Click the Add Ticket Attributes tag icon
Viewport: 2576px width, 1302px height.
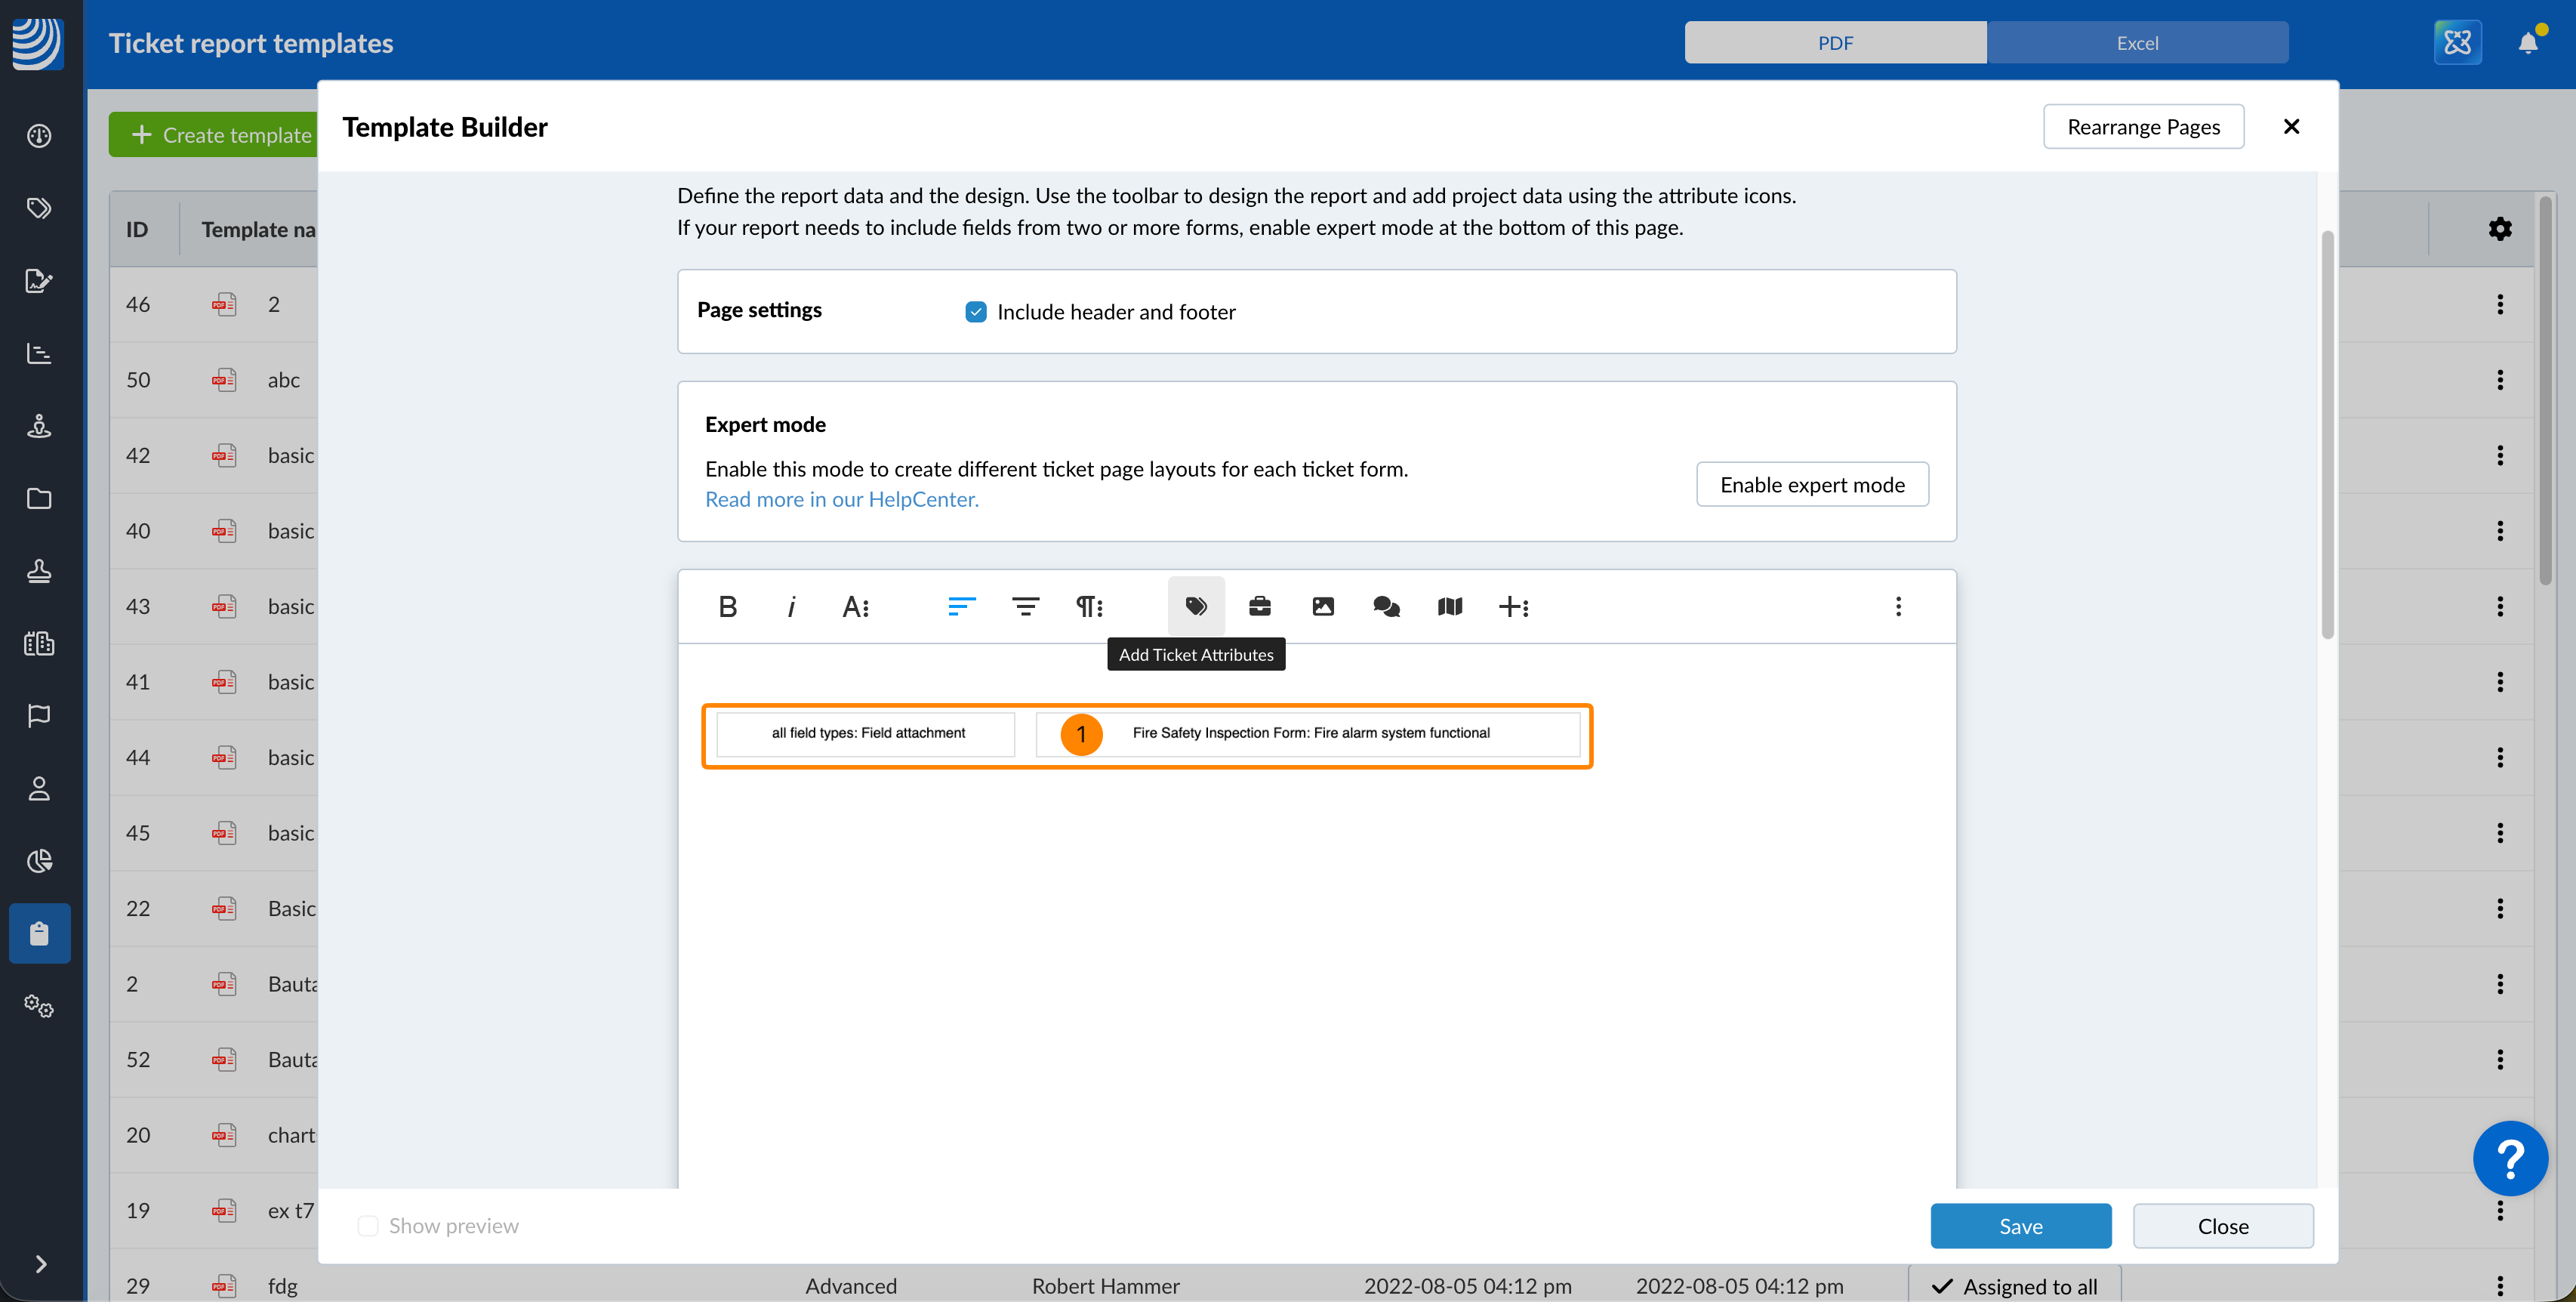tap(1196, 606)
